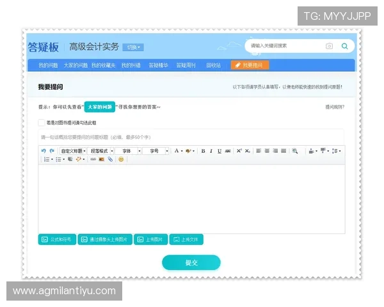Image resolution: width=384 pixels, height=307 pixels.
Task: Open the 段落格式 dropdown
Action: 100,151
